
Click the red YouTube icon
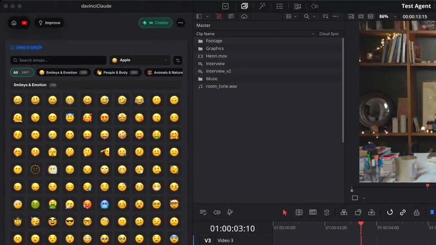click(24, 23)
